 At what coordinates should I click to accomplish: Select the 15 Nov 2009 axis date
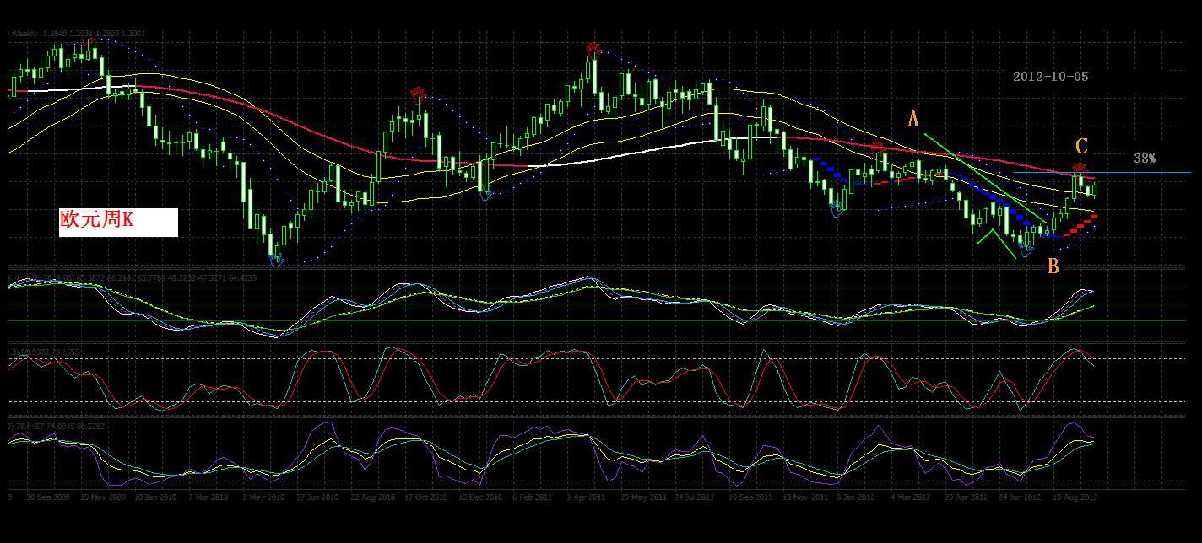click(x=103, y=497)
